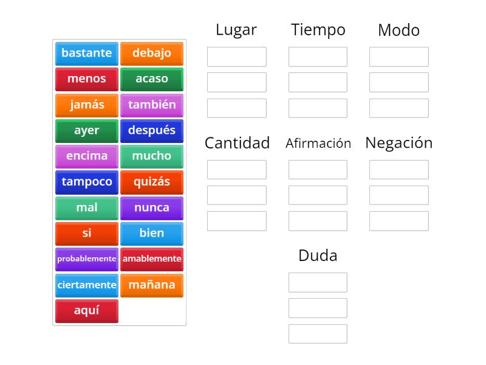Click the green "acaso" tile
The height and width of the screenshot is (365, 486).
(152, 79)
